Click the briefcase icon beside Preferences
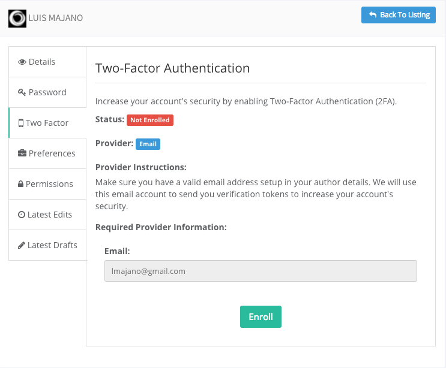 (x=22, y=153)
